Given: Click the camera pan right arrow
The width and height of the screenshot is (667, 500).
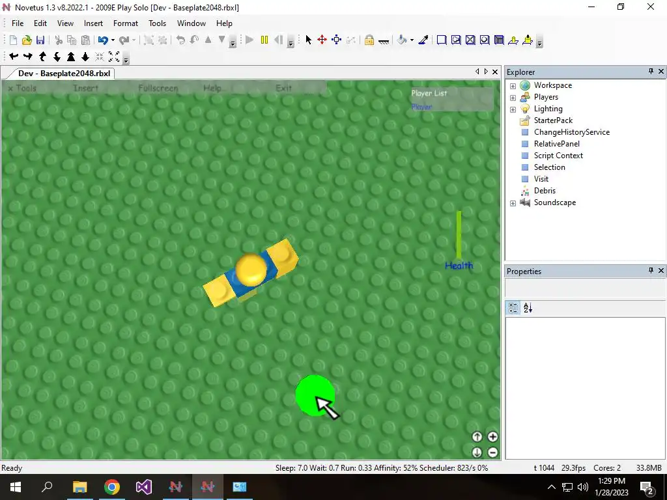Looking at the screenshot, I should pyautogui.click(x=28, y=56).
